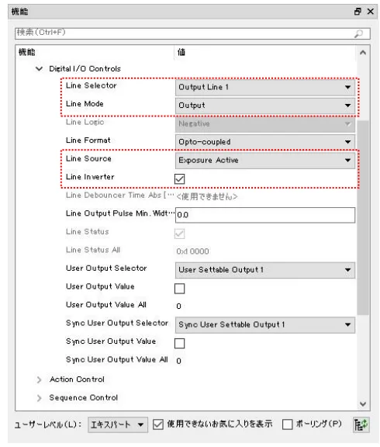The width and height of the screenshot is (380, 447).
Task: Undock the 機能 panel with the float icon
Action: point(358,12)
